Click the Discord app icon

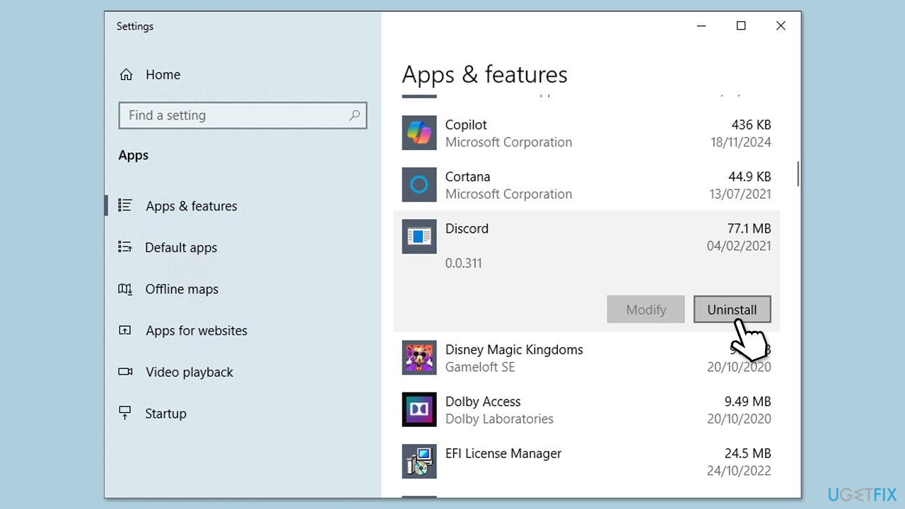[x=419, y=237]
